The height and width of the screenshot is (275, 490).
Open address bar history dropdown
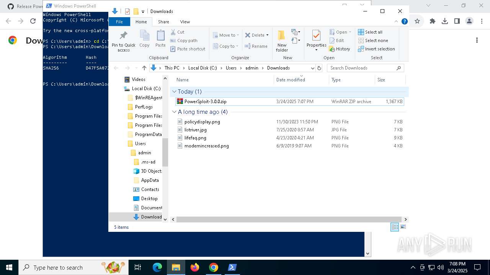click(x=312, y=68)
